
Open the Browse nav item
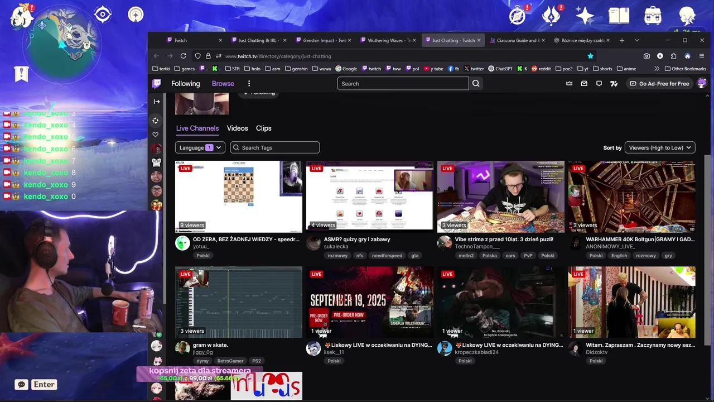pos(223,84)
